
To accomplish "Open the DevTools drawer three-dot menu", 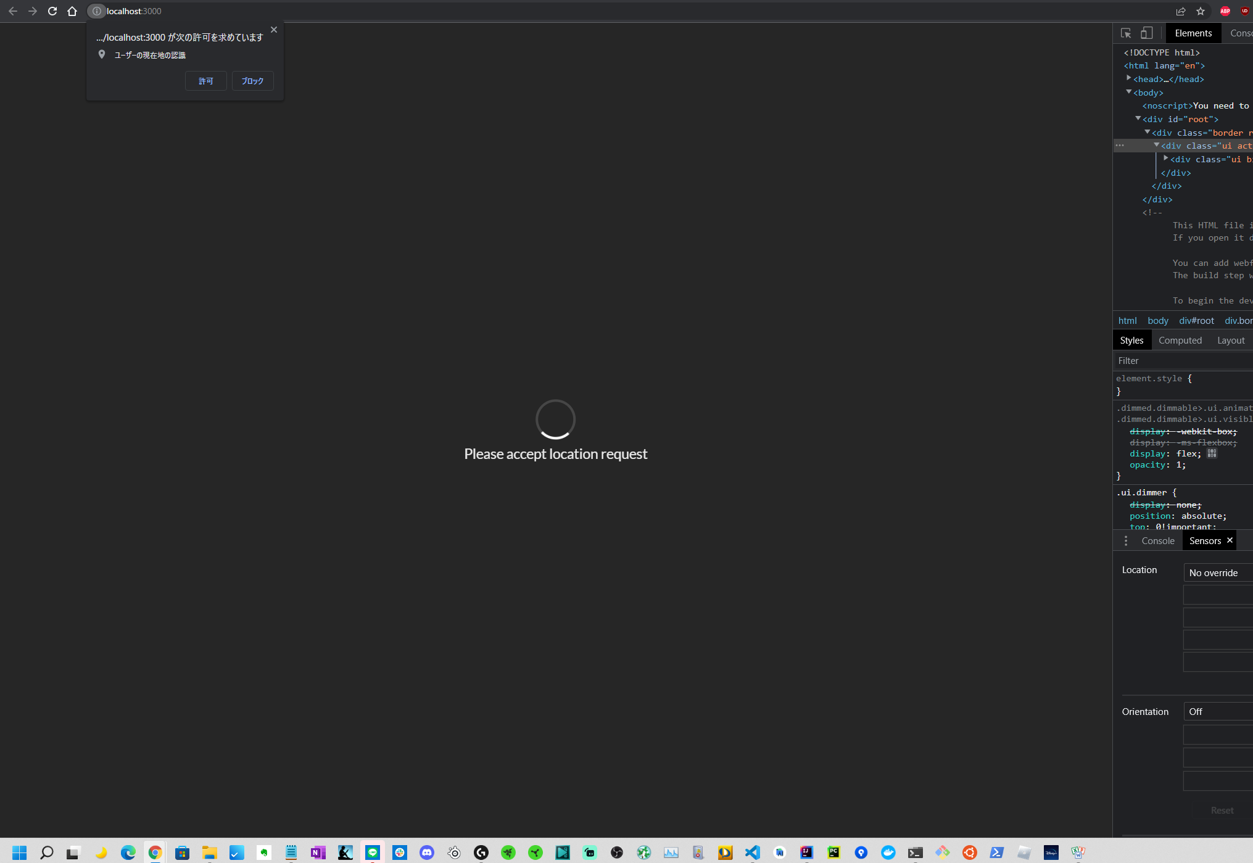I will [1126, 540].
